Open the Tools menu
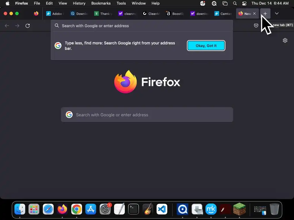294x220 pixels. point(121,3)
